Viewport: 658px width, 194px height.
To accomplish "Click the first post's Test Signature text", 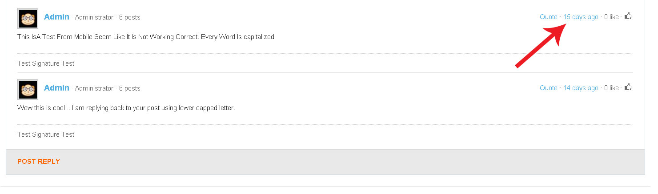I will point(46,63).
